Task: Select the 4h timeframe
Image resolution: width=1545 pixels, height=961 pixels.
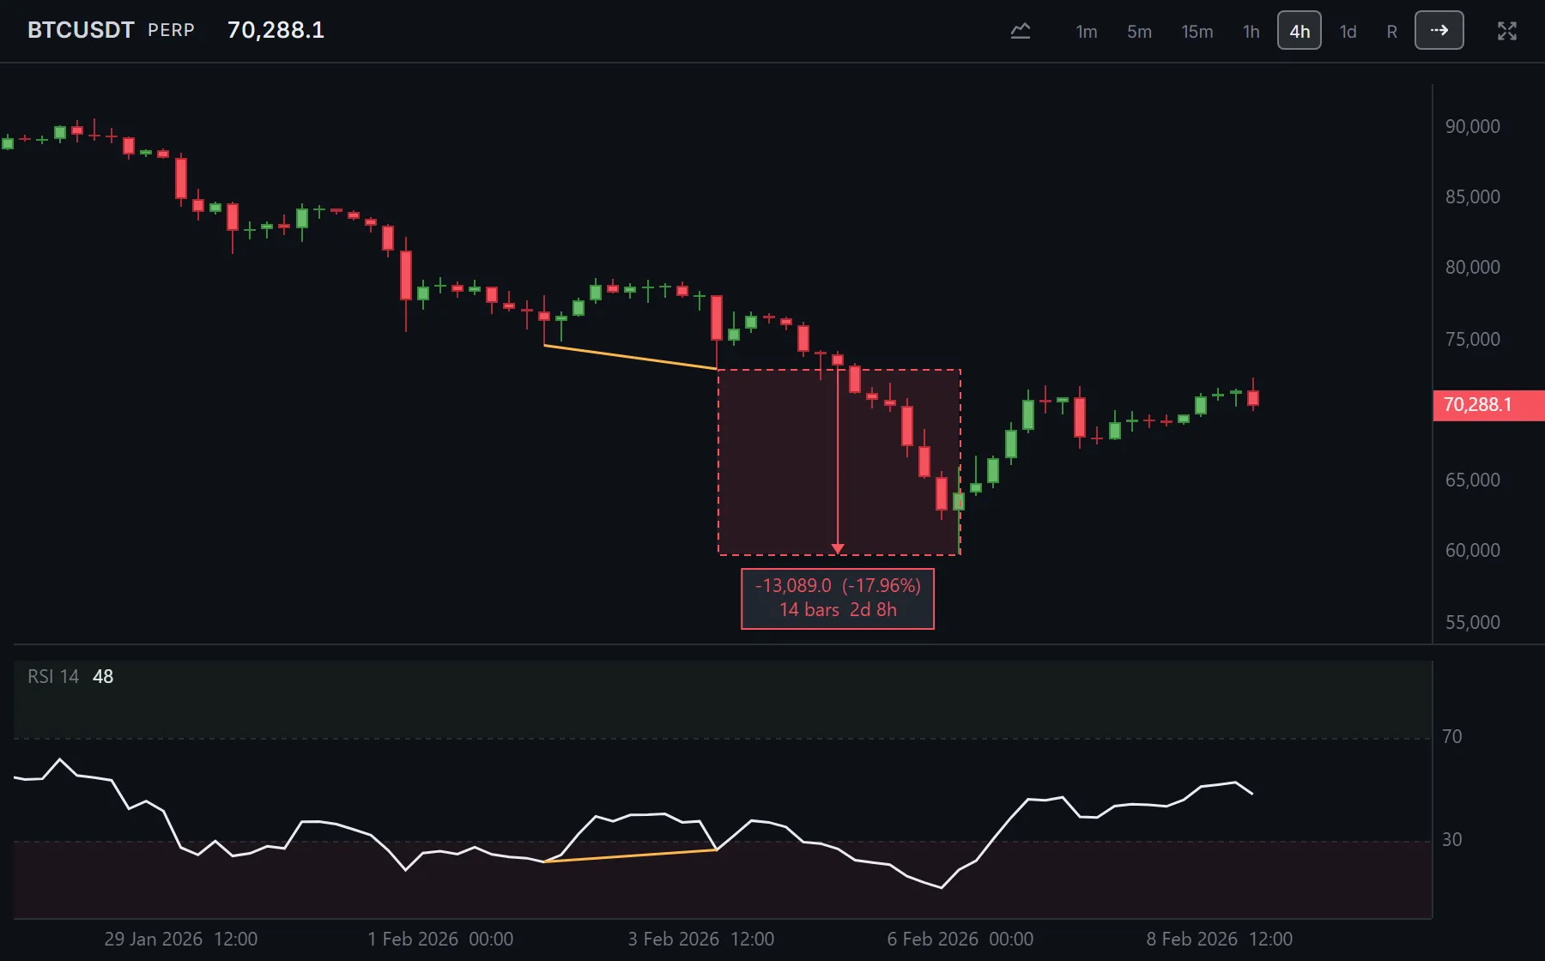Action: (1300, 31)
